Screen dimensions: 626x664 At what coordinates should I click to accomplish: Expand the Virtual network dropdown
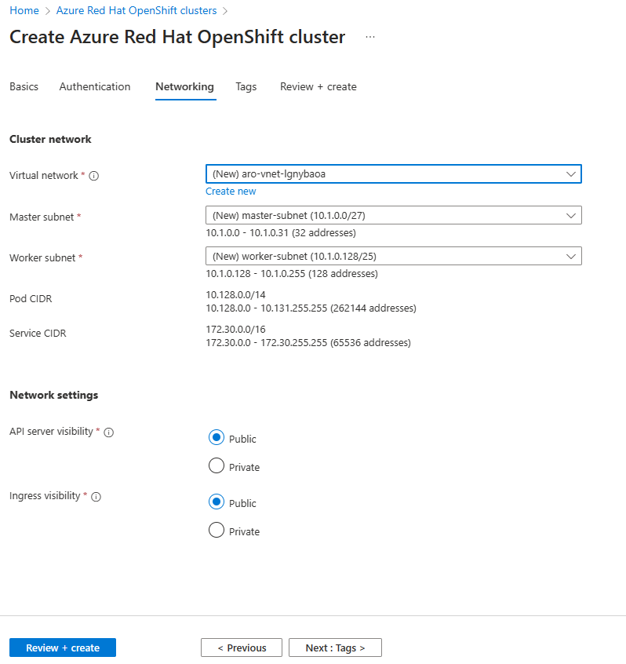point(393,174)
